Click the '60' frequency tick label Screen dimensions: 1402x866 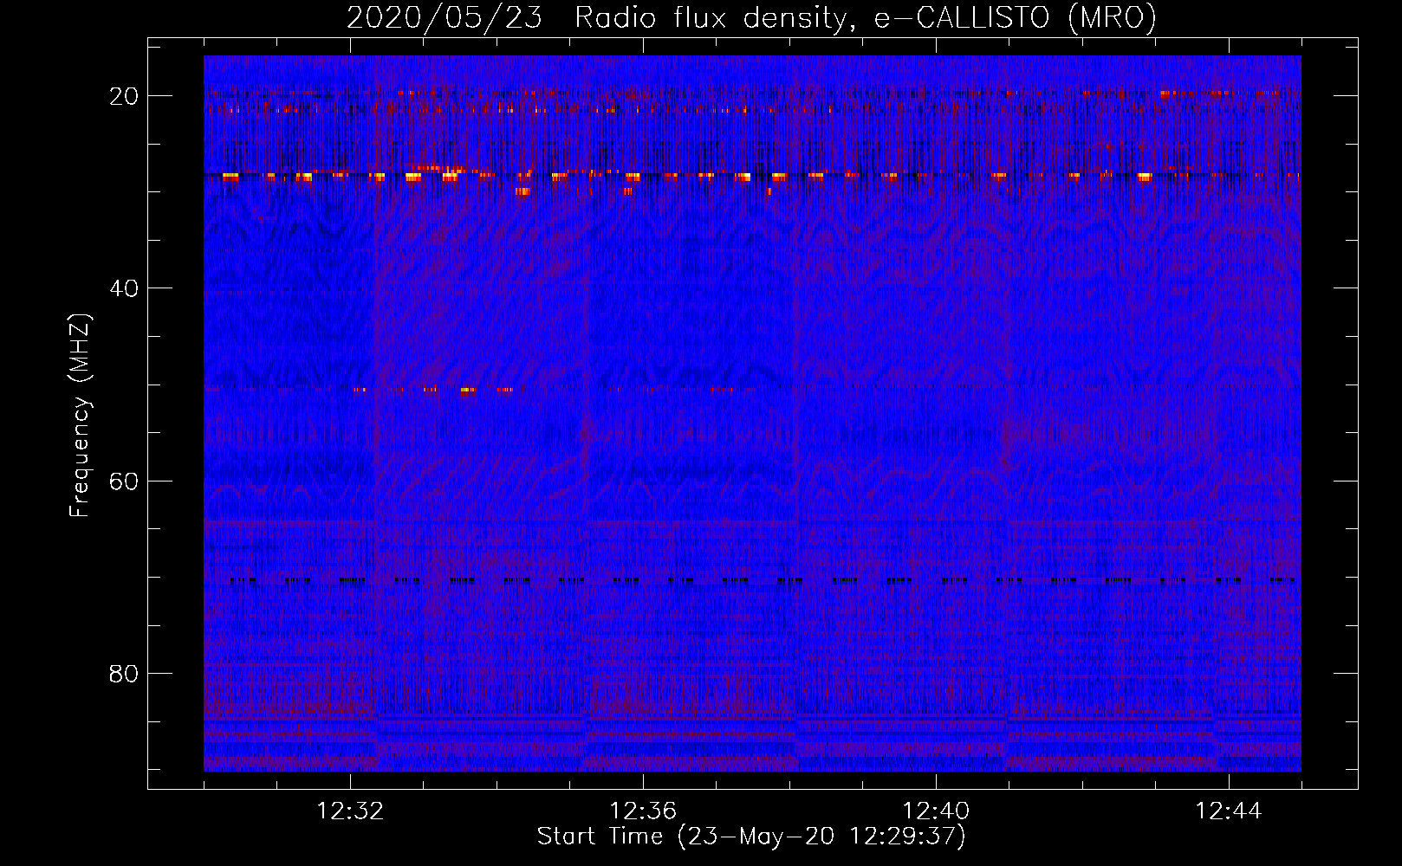click(x=124, y=481)
